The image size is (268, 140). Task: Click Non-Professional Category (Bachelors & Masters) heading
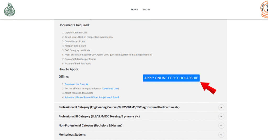pos(90,126)
